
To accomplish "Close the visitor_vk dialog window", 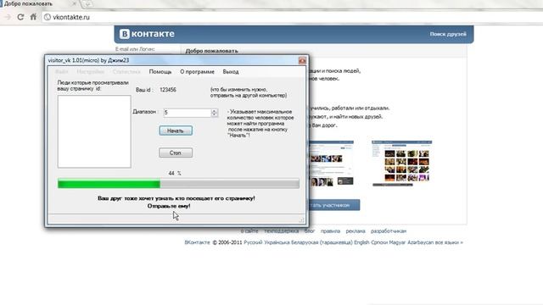I will pos(302,61).
